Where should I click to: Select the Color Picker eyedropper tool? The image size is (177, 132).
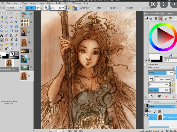[x=2, y=22]
